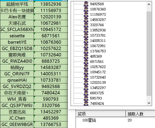The width and height of the screenshot is (155, 128).
Task: Select tree entry 485369 in winner list
Action: point(96,56)
